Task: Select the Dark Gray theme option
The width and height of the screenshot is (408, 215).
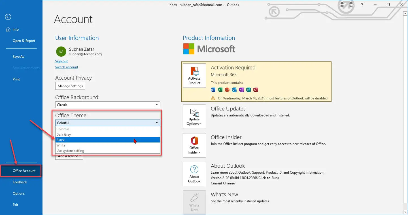Action: (x=108, y=135)
